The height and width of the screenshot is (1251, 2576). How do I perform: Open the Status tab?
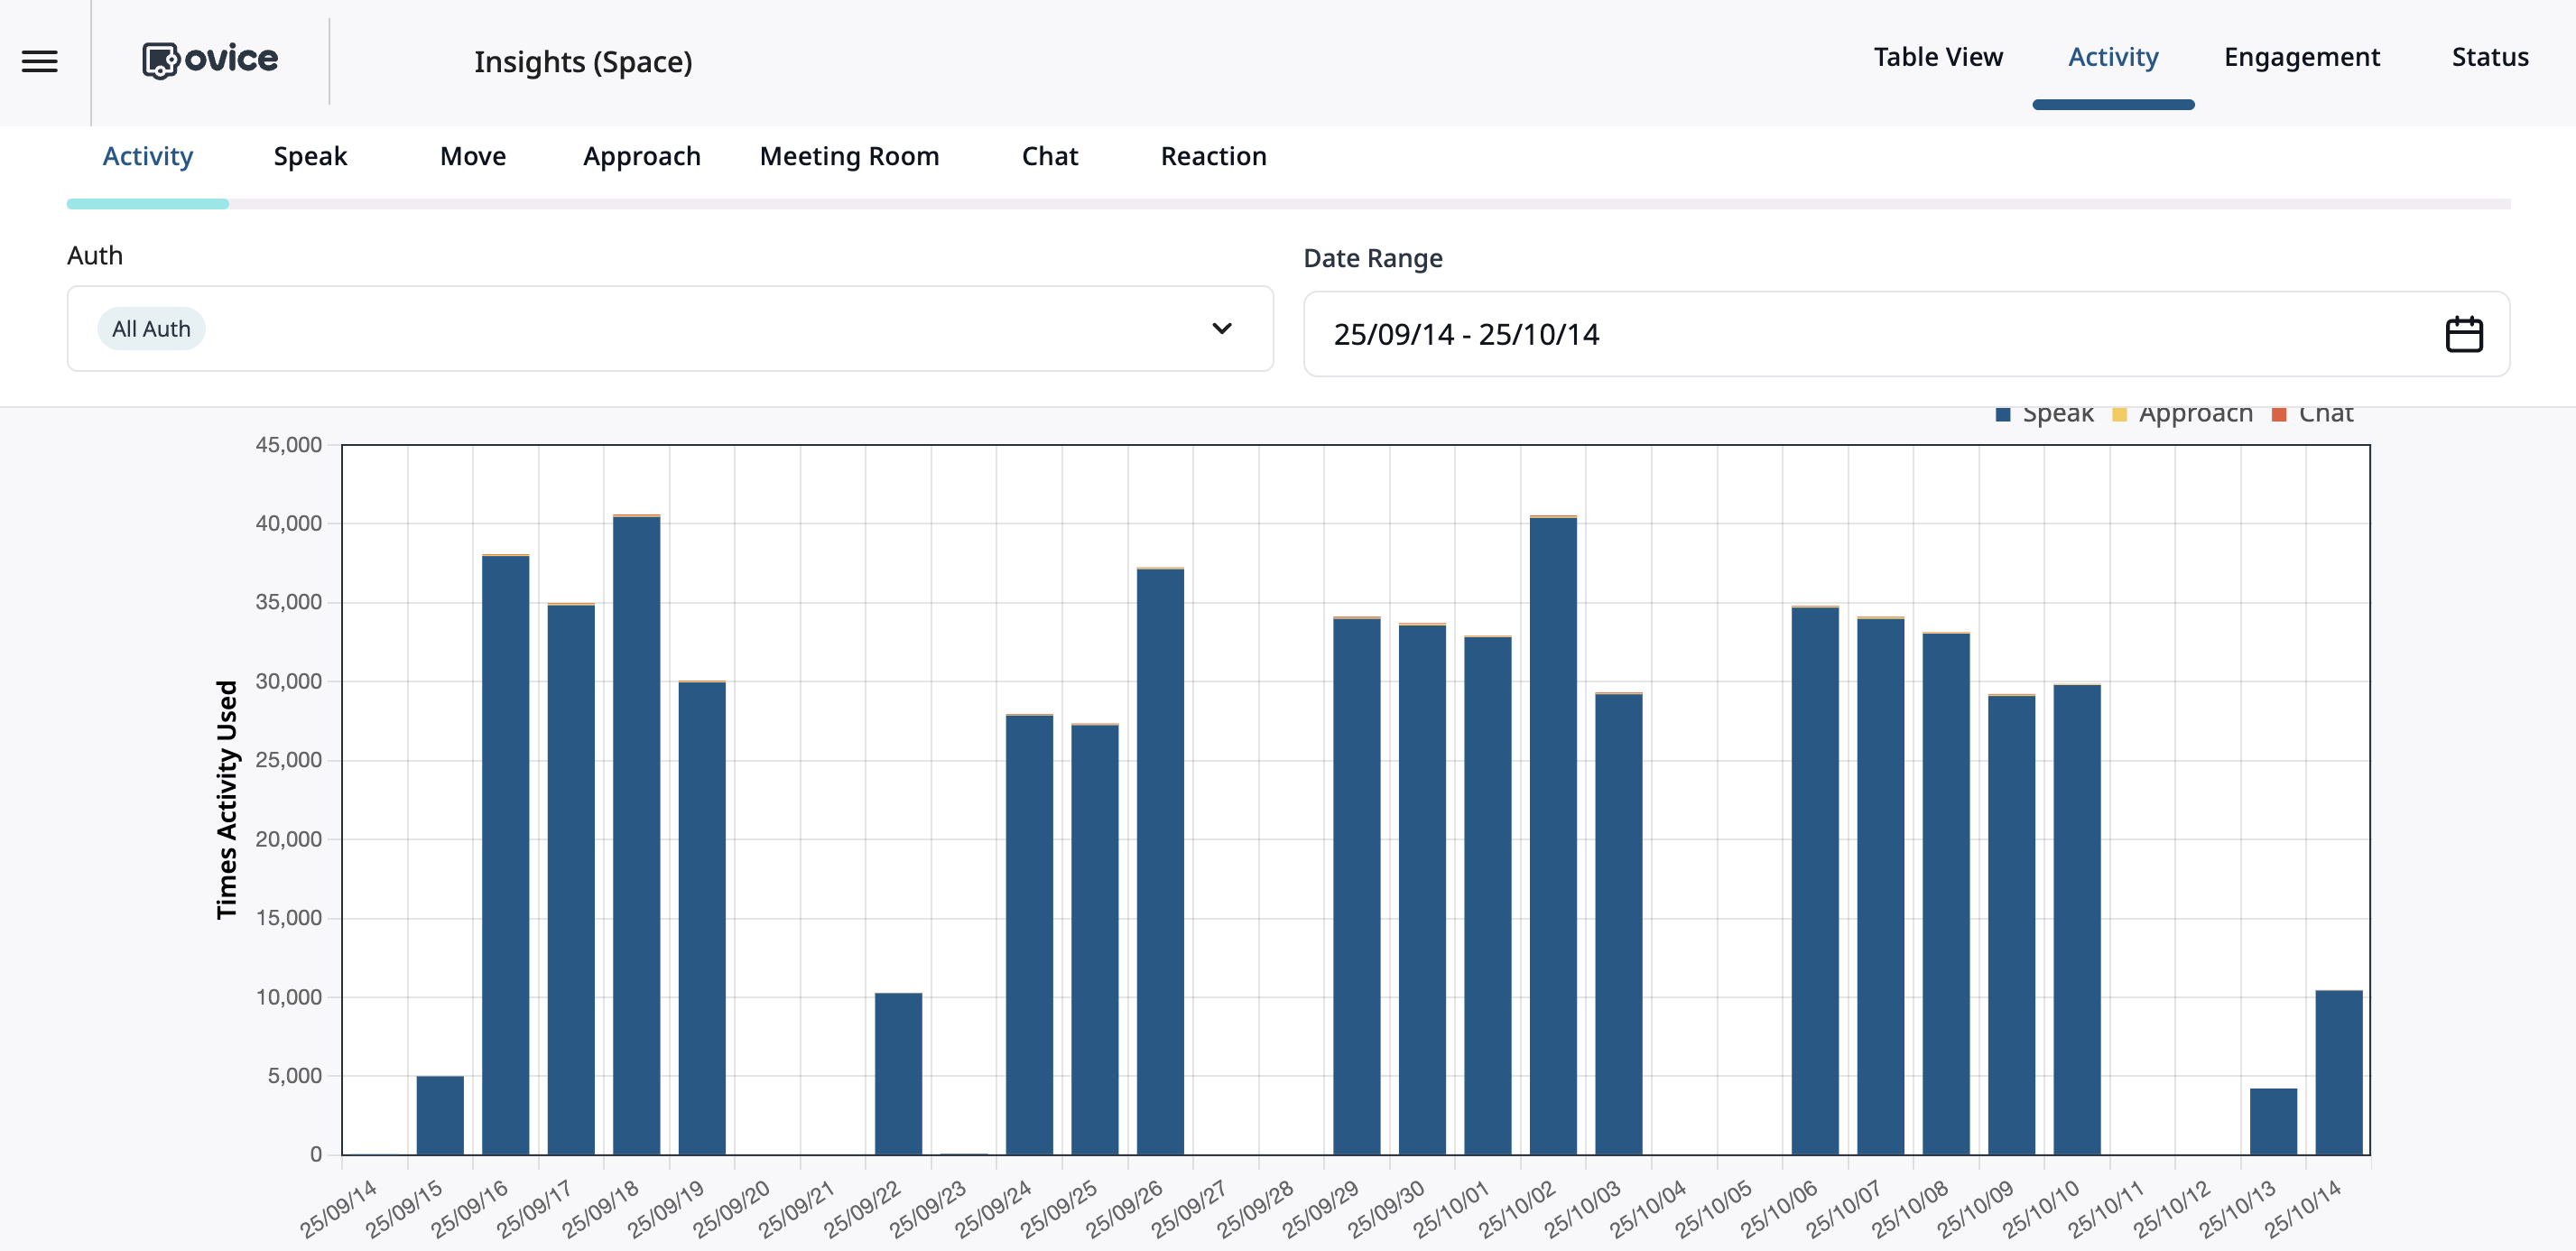tap(2489, 57)
